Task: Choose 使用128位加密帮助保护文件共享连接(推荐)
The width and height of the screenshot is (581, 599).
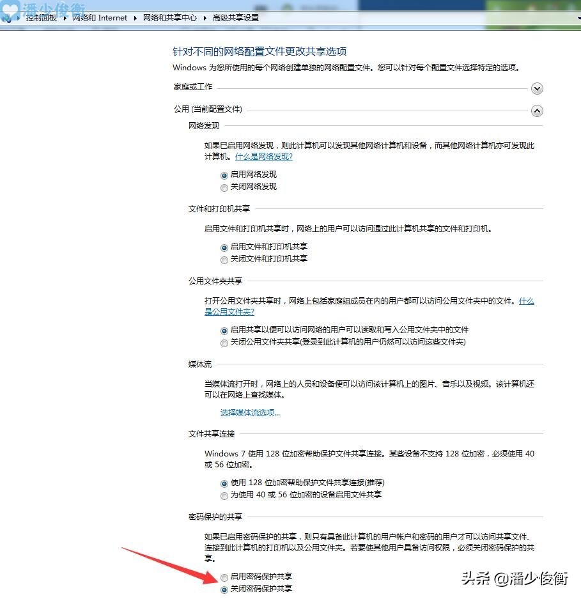Action: point(224,483)
